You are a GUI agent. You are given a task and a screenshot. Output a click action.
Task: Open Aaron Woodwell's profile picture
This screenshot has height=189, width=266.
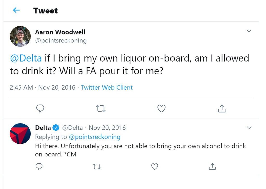(20, 36)
